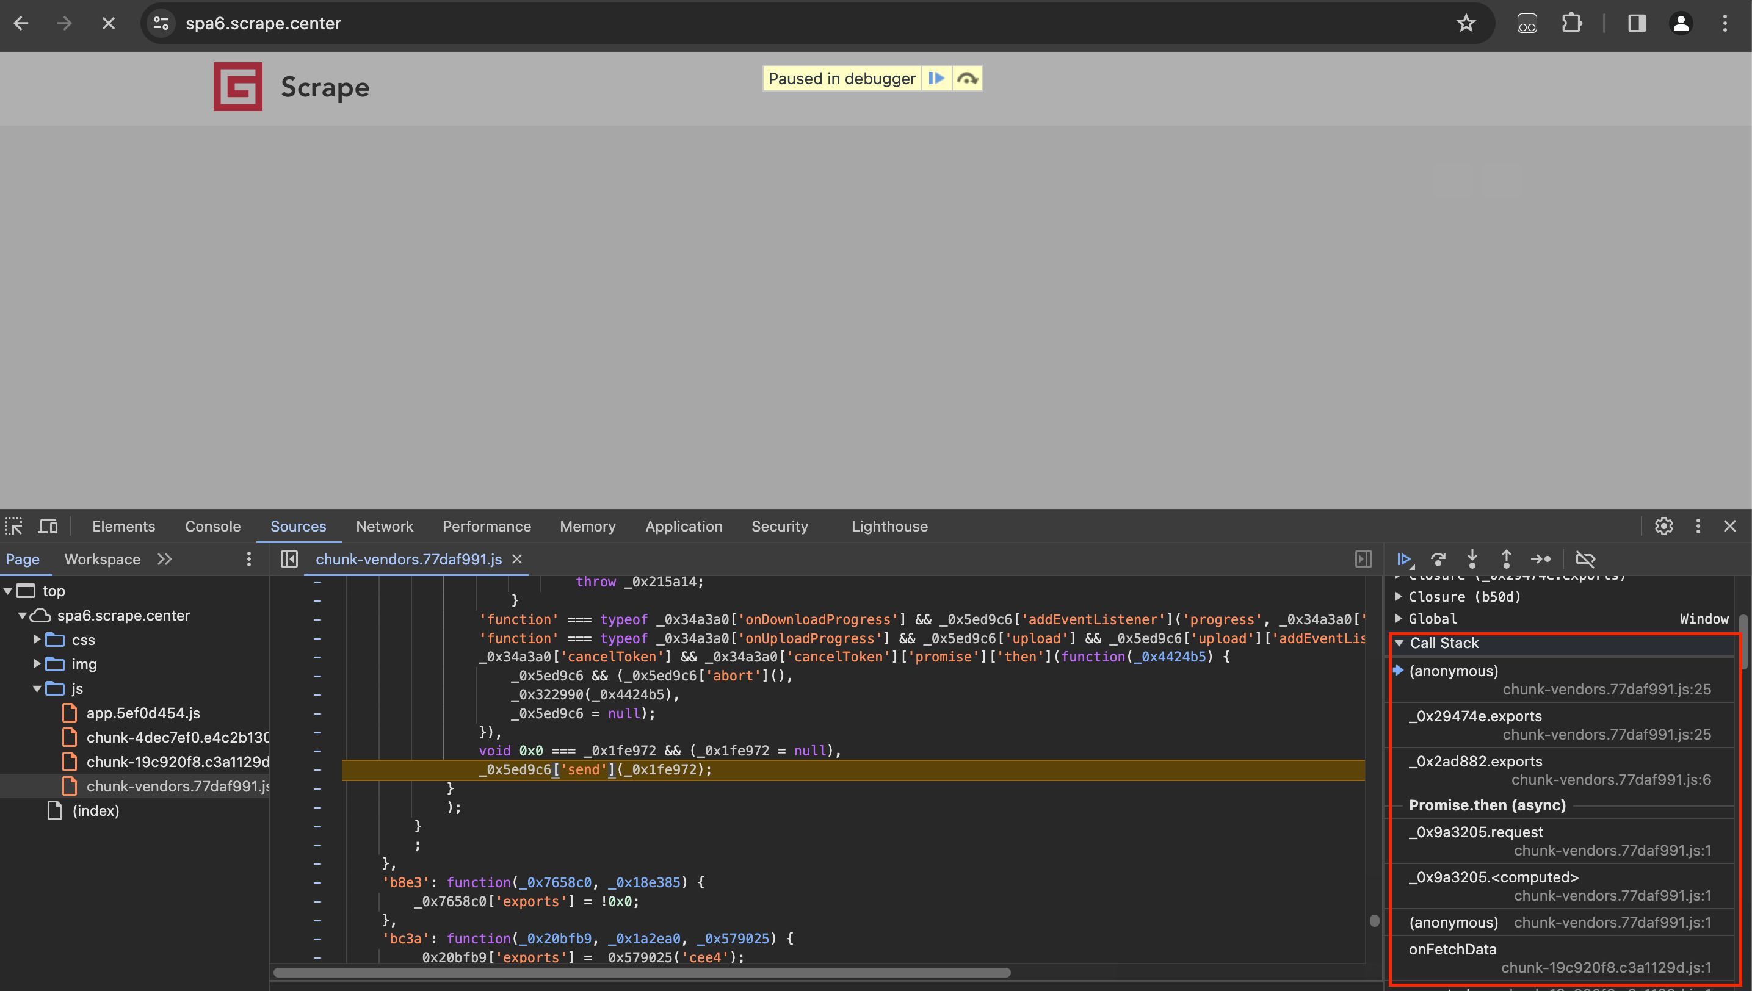Collapse the js folder
Viewport: 1752px width, 991px height.
[37, 689]
